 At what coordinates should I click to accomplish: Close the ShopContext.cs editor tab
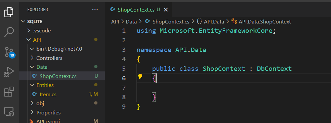coord(166,10)
